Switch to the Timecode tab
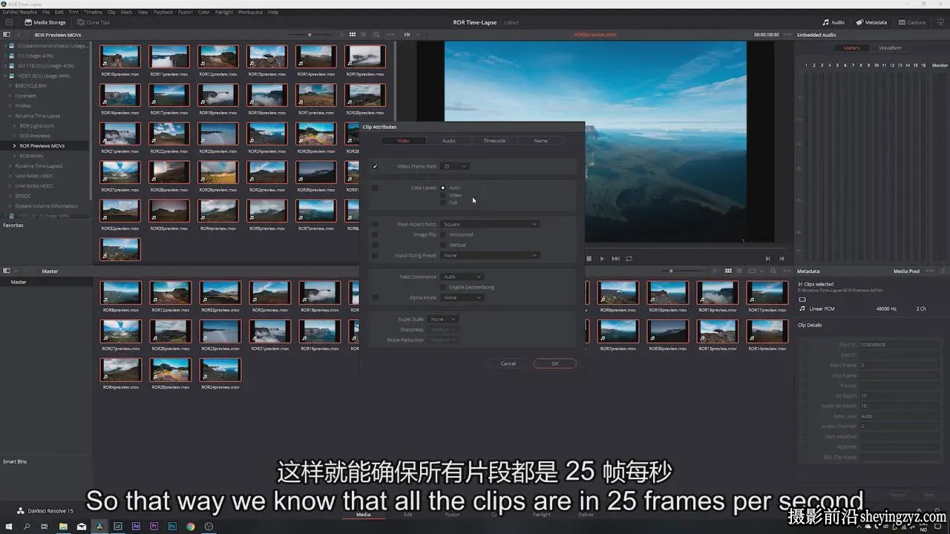This screenshot has width=950, height=534. pos(495,140)
